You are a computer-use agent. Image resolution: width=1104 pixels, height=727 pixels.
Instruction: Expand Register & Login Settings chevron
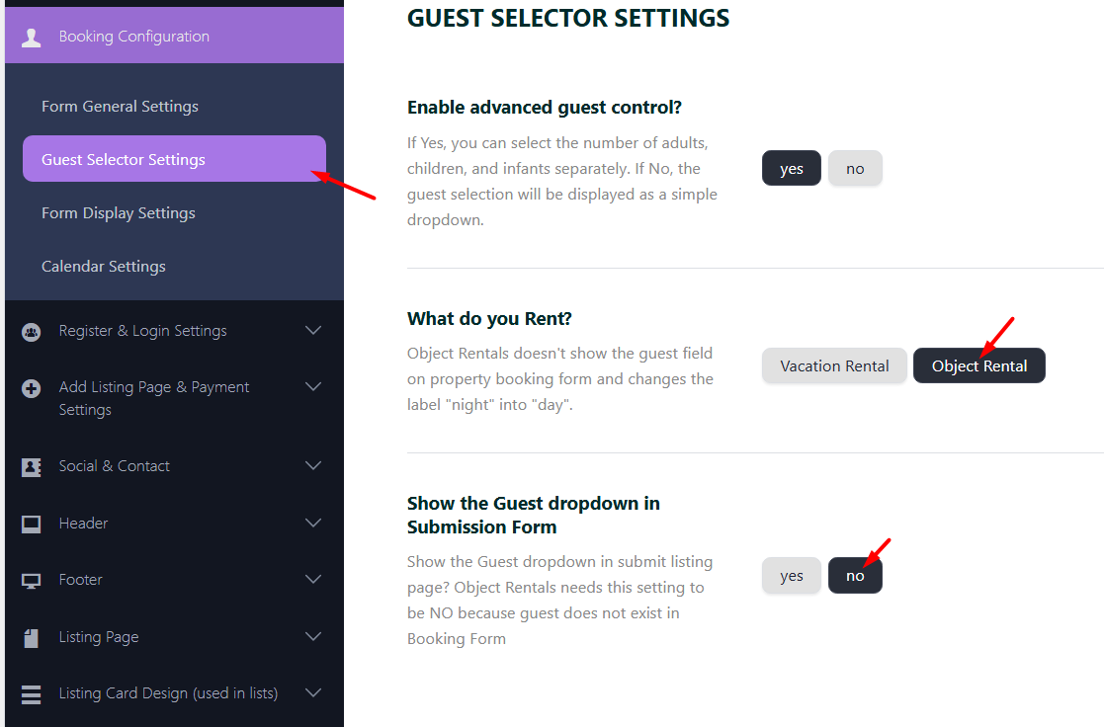click(313, 331)
